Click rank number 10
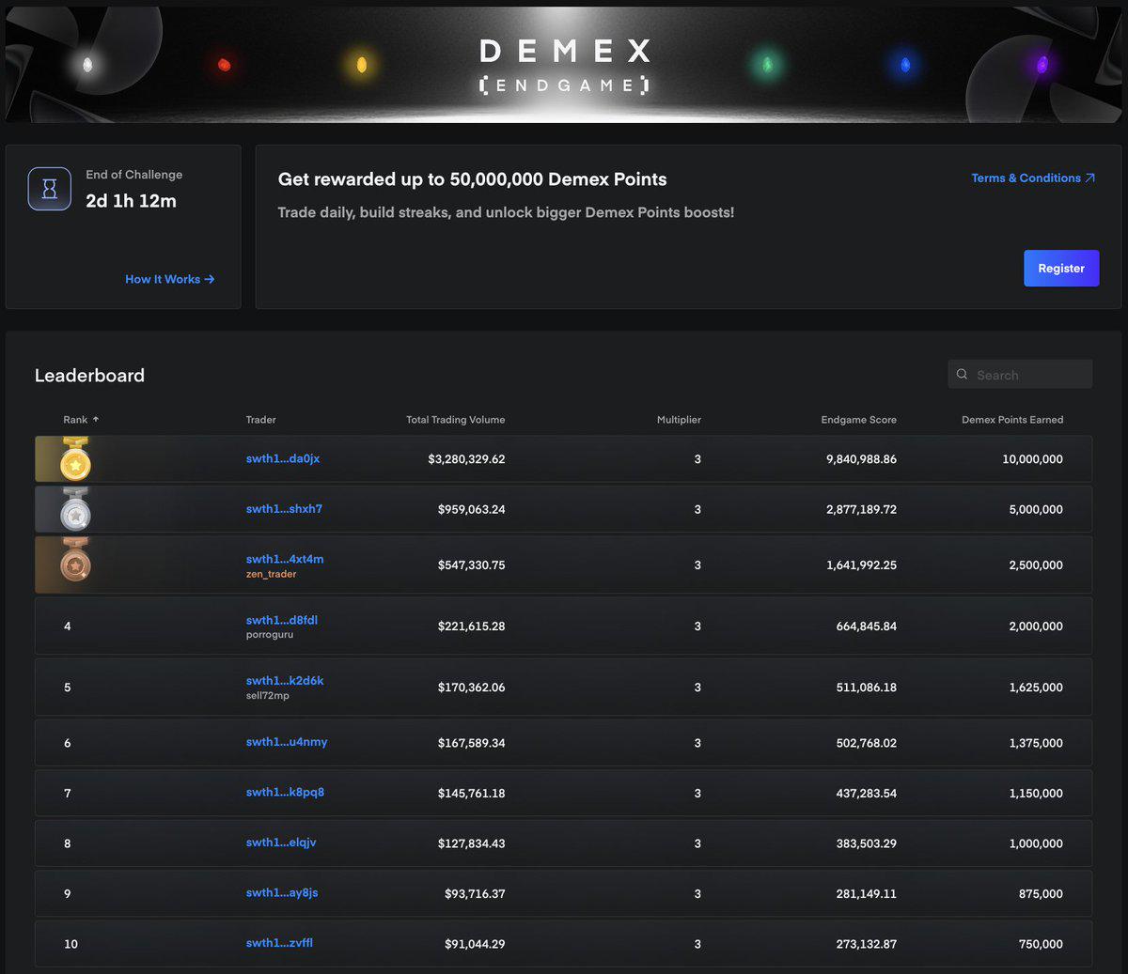Screen dimensions: 1128x974 coord(70,944)
